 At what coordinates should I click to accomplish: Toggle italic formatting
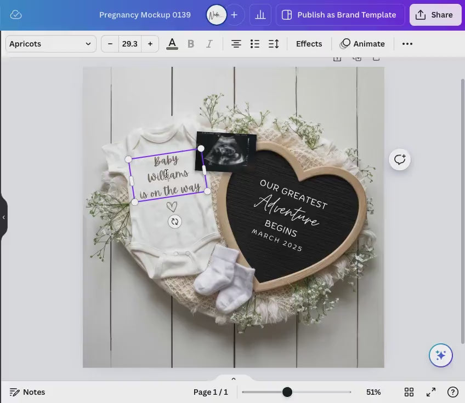209,44
